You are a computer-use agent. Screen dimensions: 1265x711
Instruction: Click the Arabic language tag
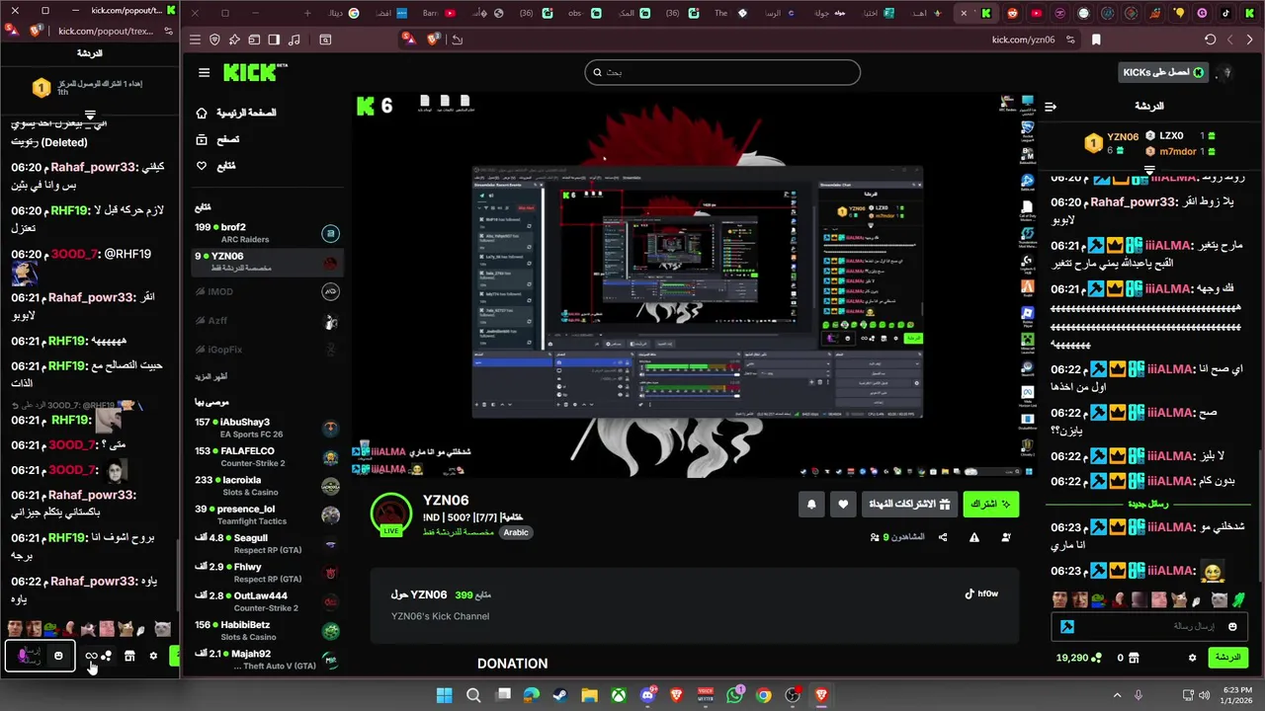516,532
